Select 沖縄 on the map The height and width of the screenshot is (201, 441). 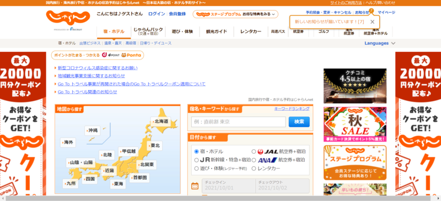pyautogui.click(x=93, y=131)
